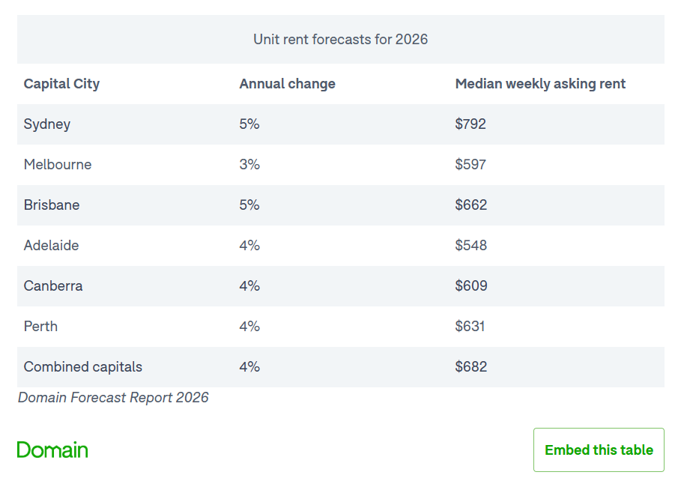Click the Annual change column header
This screenshot has width=678, height=481.
tap(287, 84)
